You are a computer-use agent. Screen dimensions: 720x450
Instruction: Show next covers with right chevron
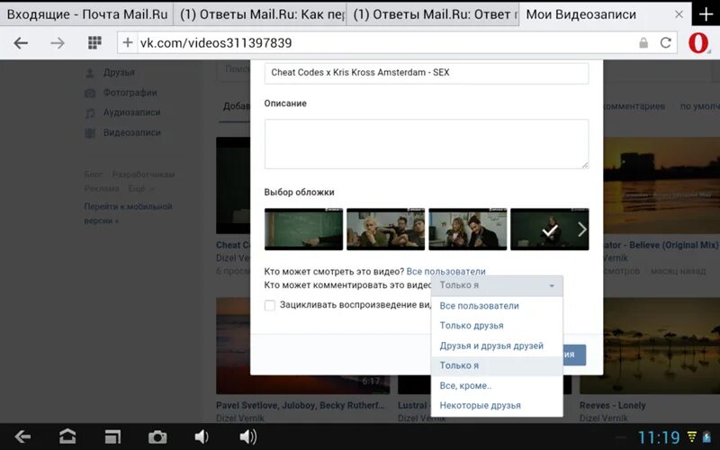(x=582, y=229)
